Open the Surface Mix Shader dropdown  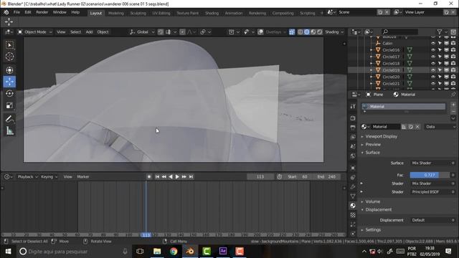click(432, 163)
